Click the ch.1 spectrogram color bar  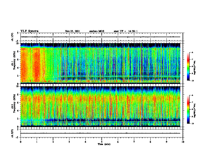pos(188,67)
